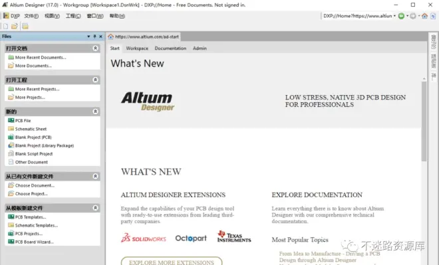Click the ad-start home document tab
The image size is (439, 265).
click(x=144, y=37)
